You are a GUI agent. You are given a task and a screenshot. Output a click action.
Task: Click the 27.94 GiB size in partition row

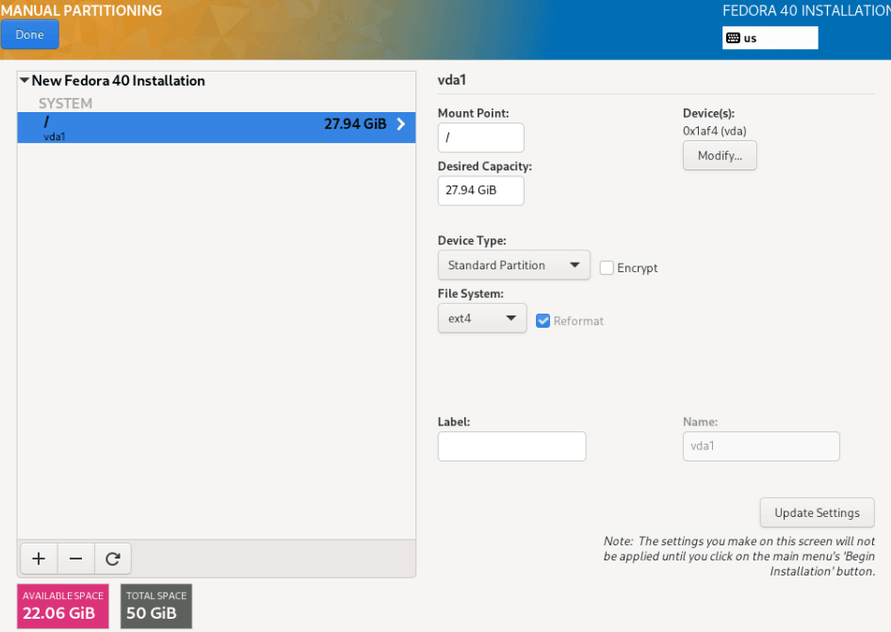[355, 124]
